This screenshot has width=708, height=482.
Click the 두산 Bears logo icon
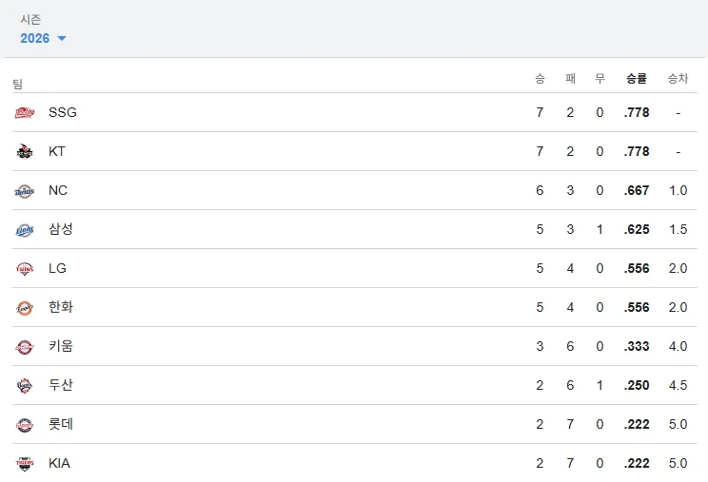[x=25, y=386]
